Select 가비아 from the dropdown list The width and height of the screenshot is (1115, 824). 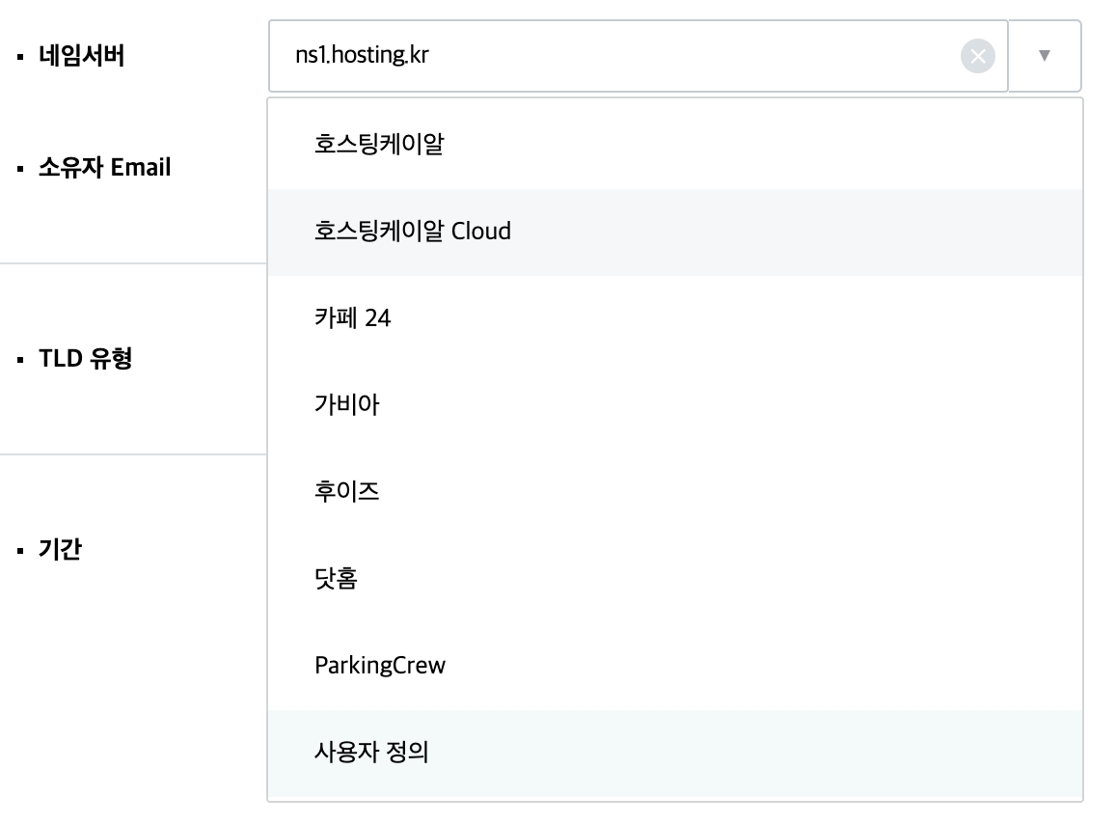pyautogui.click(x=675, y=405)
